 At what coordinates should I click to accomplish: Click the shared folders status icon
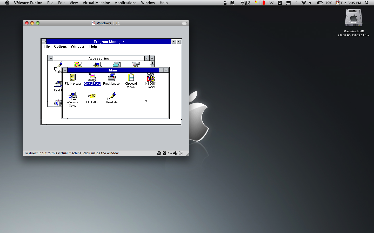pos(181,153)
